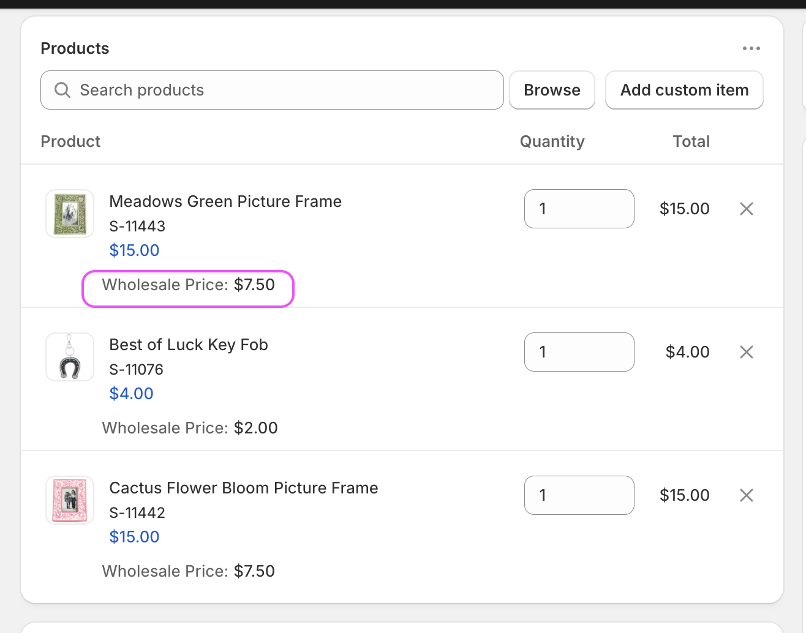Remove Best of Luck Key Fob item
This screenshot has width=806, height=633.
[746, 352]
